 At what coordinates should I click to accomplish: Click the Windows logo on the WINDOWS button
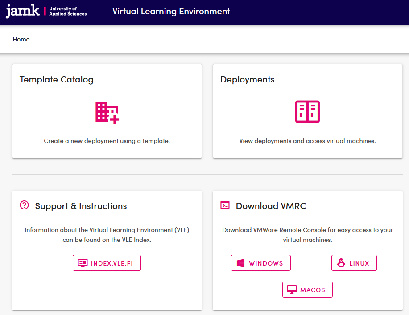pos(240,262)
